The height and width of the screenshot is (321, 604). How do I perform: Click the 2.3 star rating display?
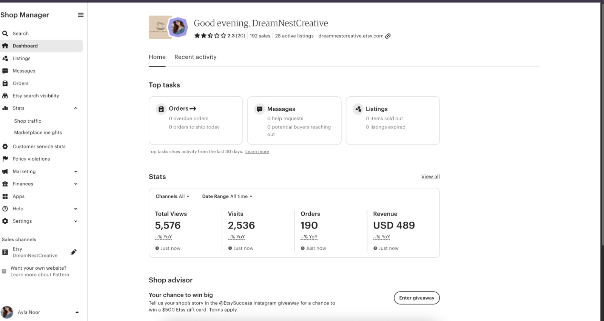click(220, 36)
